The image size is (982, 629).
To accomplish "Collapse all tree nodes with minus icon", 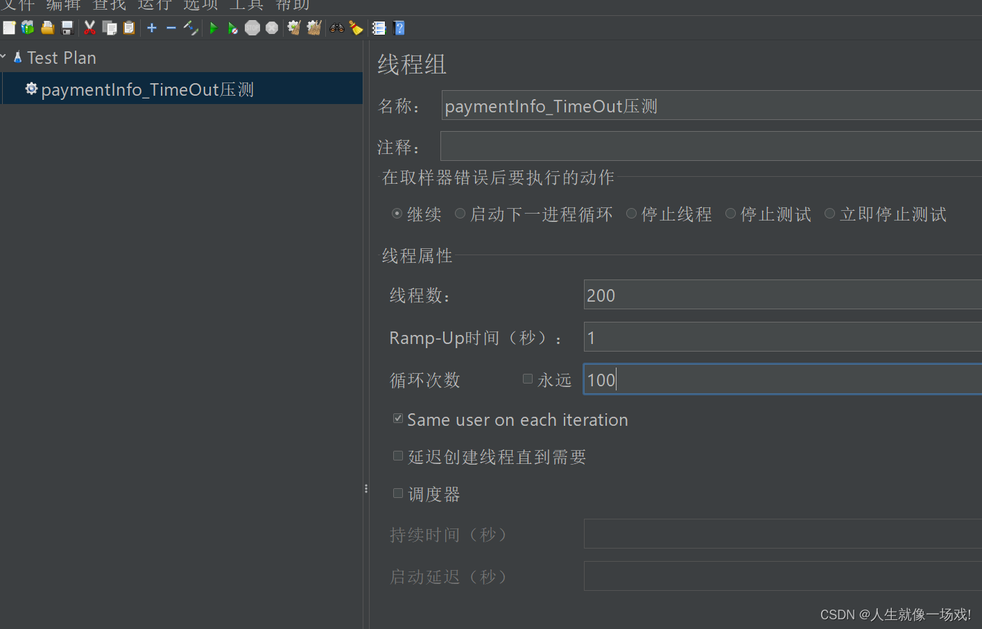I will pos(171,28).
